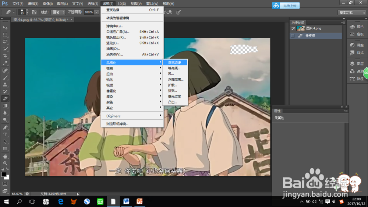Select the Brush tool
Screen dimensions: 368x207
pyautogui.click(x=5, y=78)
